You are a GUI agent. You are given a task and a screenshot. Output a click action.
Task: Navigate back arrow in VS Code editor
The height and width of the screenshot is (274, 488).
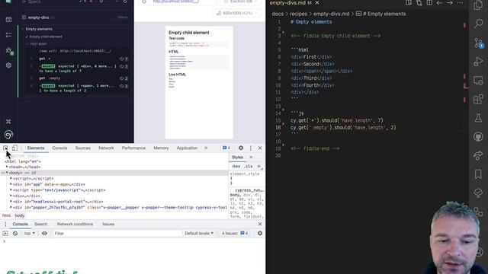click(x=439, y=3)
